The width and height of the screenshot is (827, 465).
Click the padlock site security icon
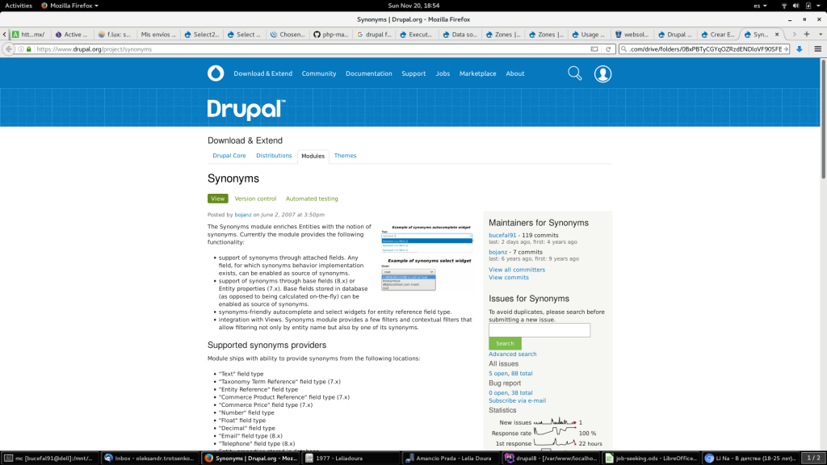click(x=29, y=49)
